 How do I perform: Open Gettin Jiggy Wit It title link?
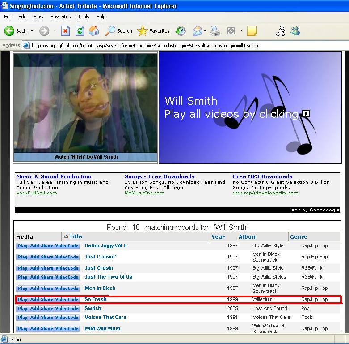tap(106, 245)
